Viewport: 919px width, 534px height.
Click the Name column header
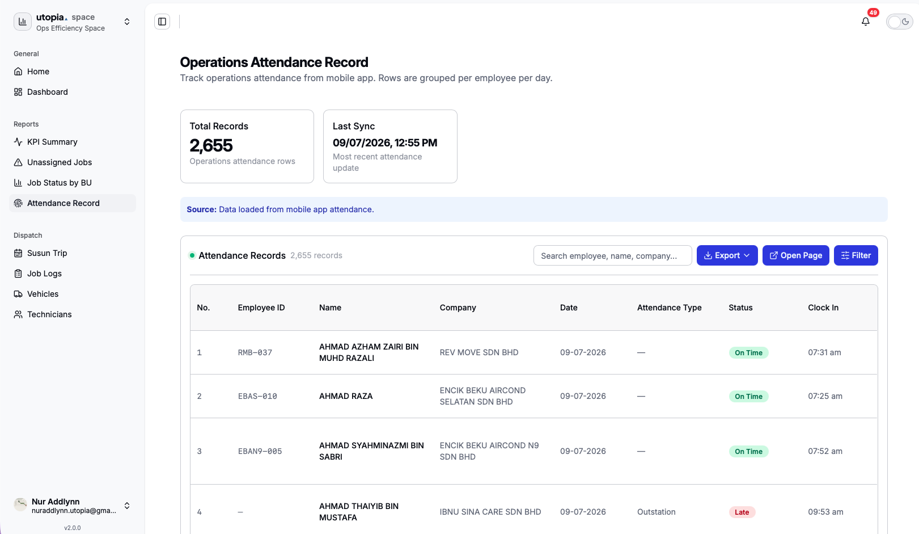pyautogui.click(x=330, y=308)
